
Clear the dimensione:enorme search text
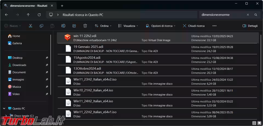pyautogui.click(x=248, y=15)
